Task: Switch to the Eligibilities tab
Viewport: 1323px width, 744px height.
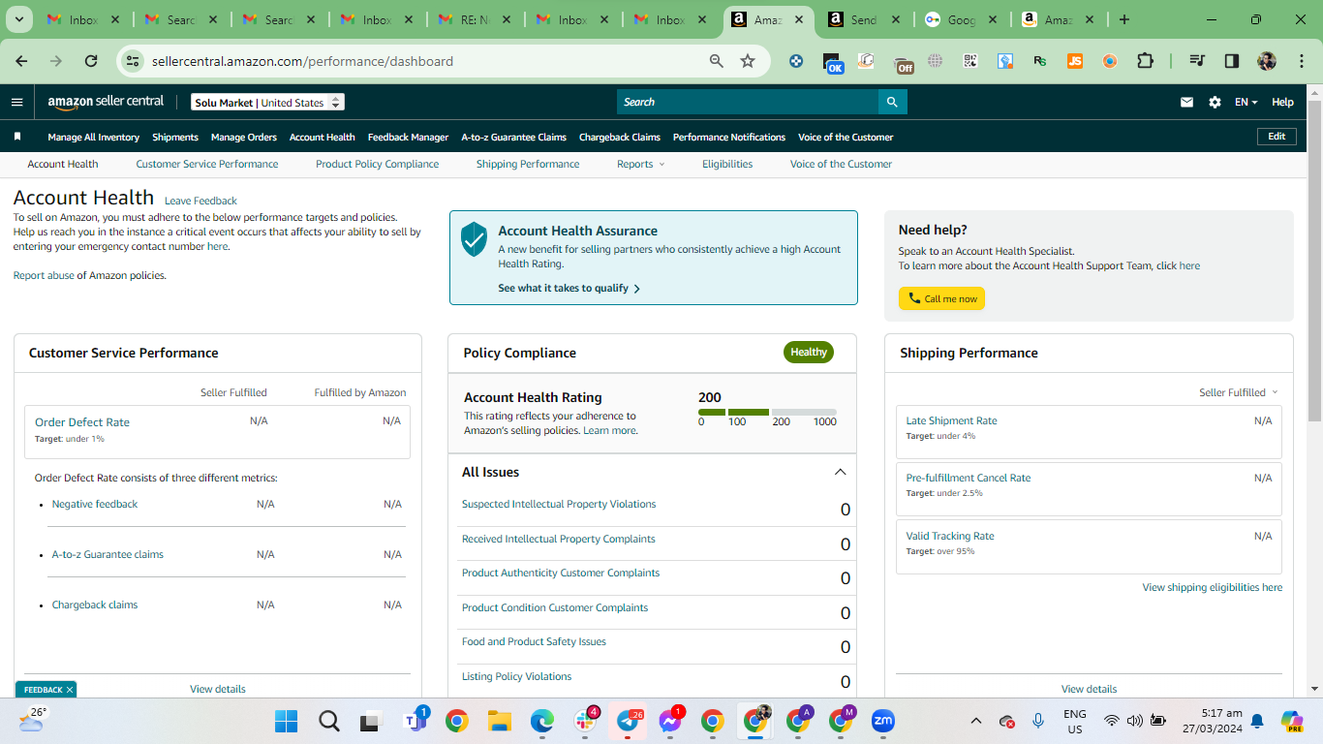Action: click(x=727, y=164)
